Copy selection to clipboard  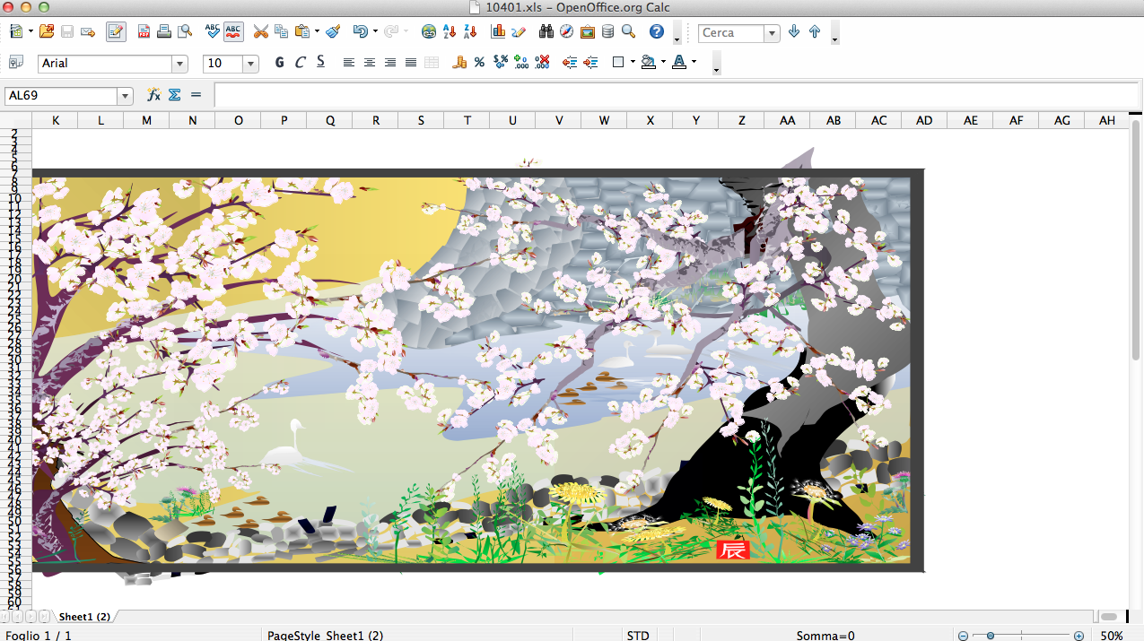[x=282, y=32]
